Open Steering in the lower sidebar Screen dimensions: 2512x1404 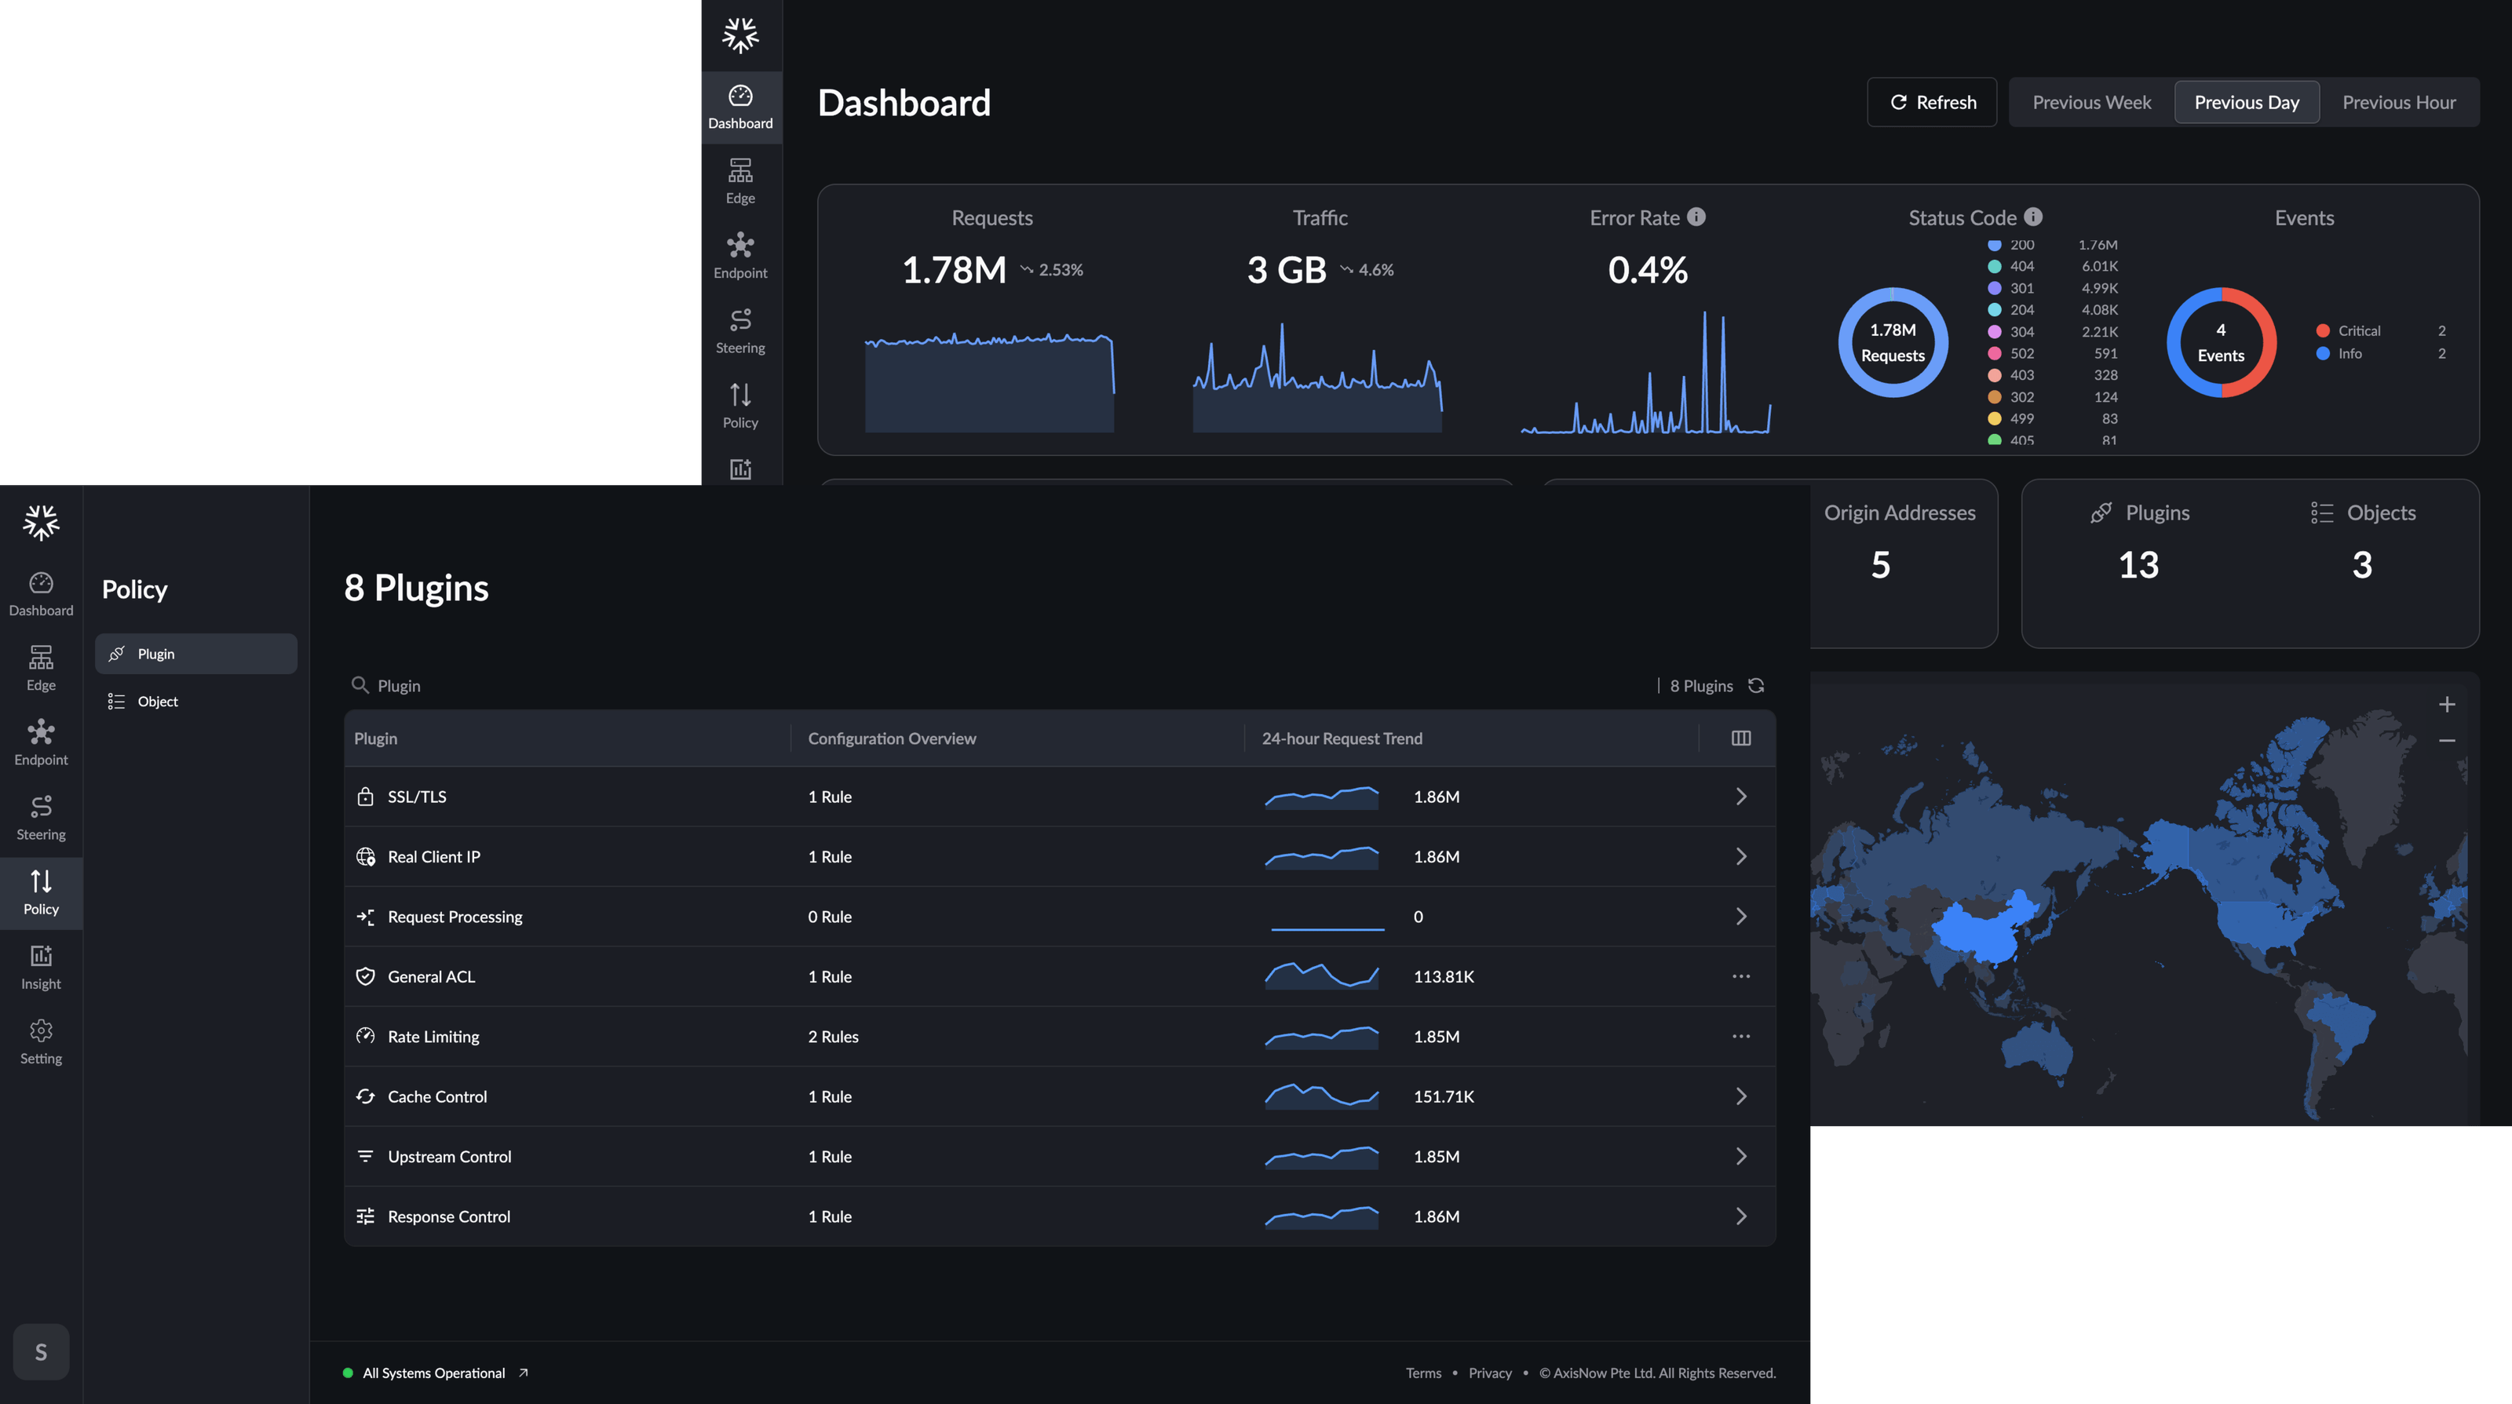pyautogui.click(x=41, y=818)
